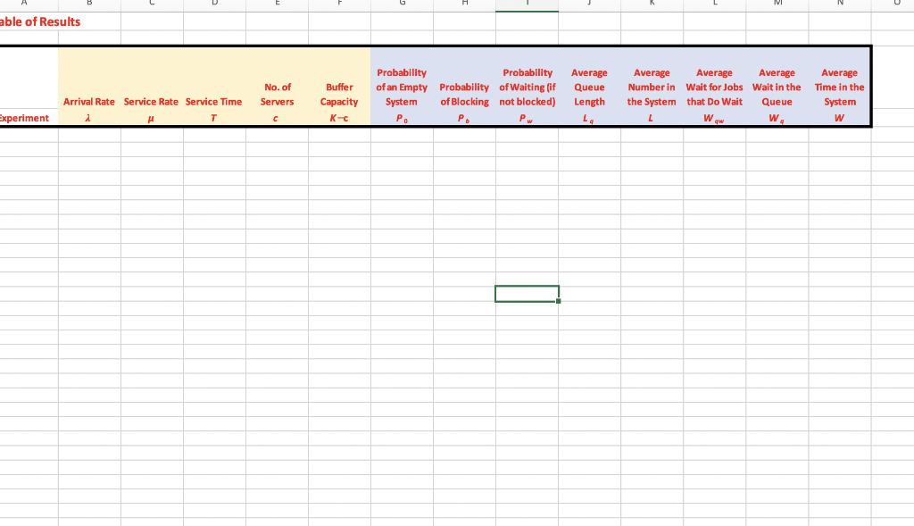This screenshot has width=914, height=526.
Task: Select the Probability of an Empty System header
Action: (401, 87)
